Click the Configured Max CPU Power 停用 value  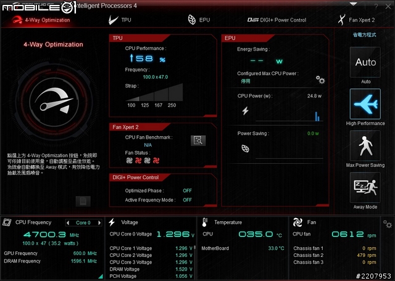click(246, 81)
